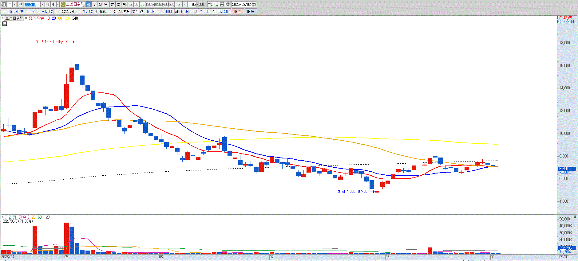Viewport: 578px width, 261px height.
Task: Click the 보성파워텍 chart legend label
Action: pos(14,18)
